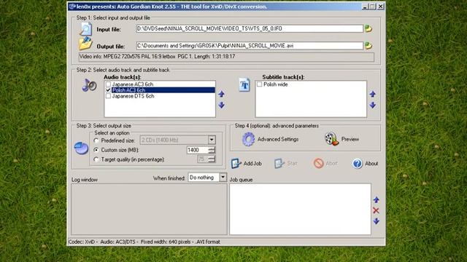Adjust target quality 75 spinner arrows
Image resolution: width=467 pixels, height=262 pixels.
click(x=212, y=159)
